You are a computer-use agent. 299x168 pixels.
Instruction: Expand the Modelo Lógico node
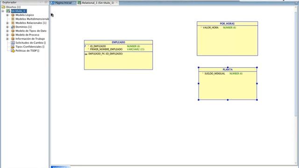[7, 15]
